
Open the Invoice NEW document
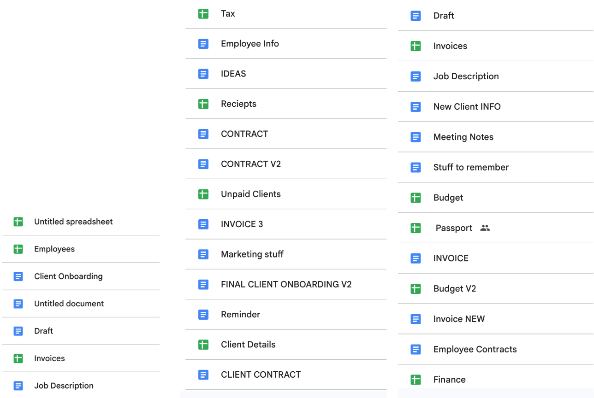[x=459, y=319]
